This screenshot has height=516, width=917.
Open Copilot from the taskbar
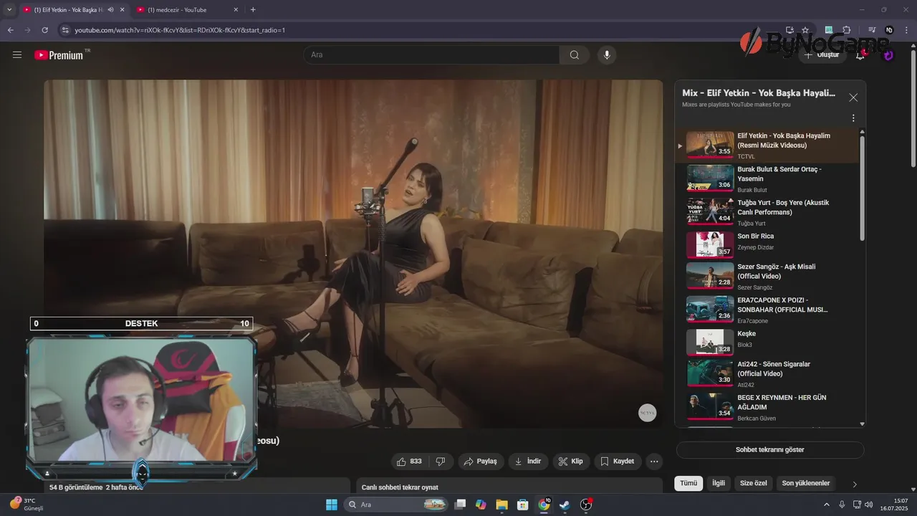pyautogui.click(x=481, y=505)
